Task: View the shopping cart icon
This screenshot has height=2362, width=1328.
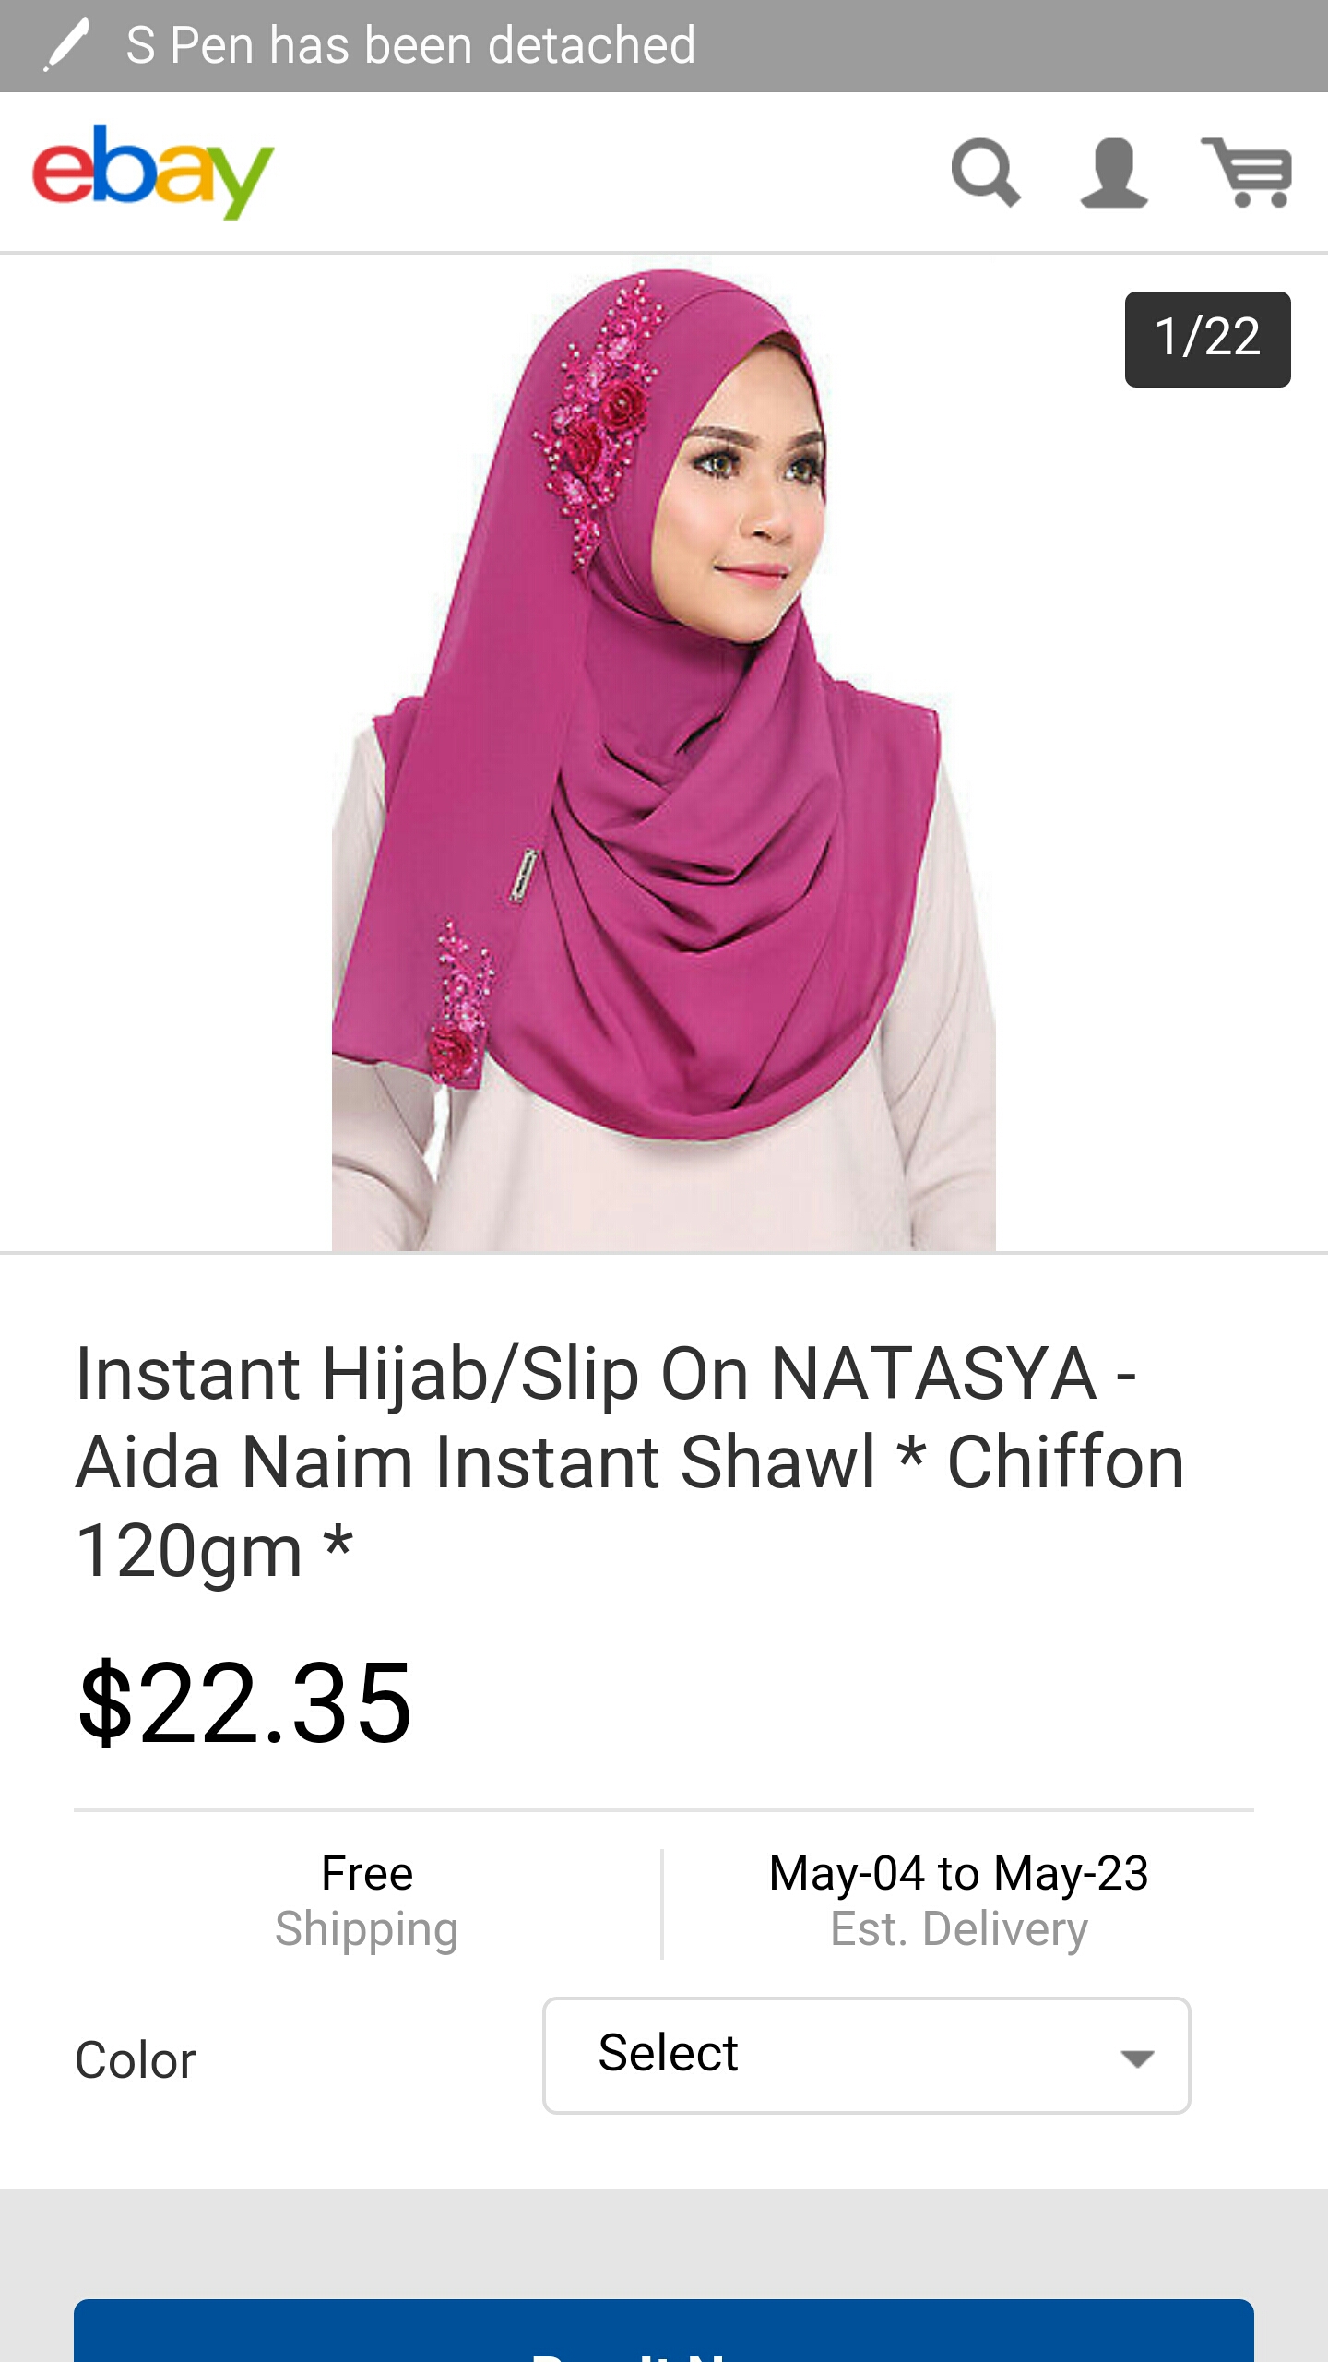Action: point(1246,173)
